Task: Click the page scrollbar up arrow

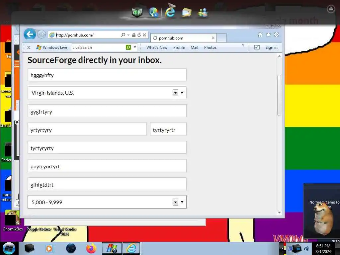Action: pyautogui.click(x=279, y=56)
